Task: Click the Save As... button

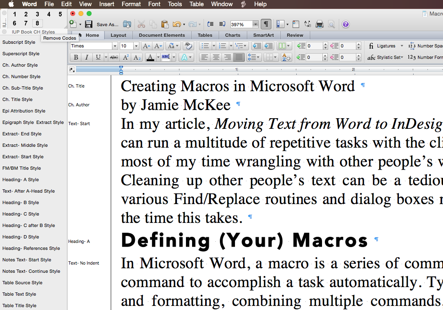Action: pos(107,25)
